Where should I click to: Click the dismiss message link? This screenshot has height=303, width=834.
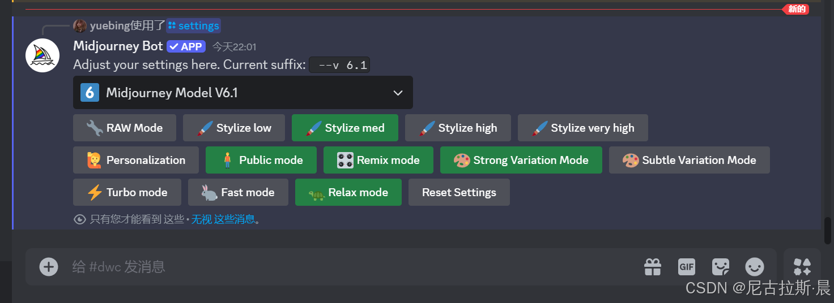(223, 219)
